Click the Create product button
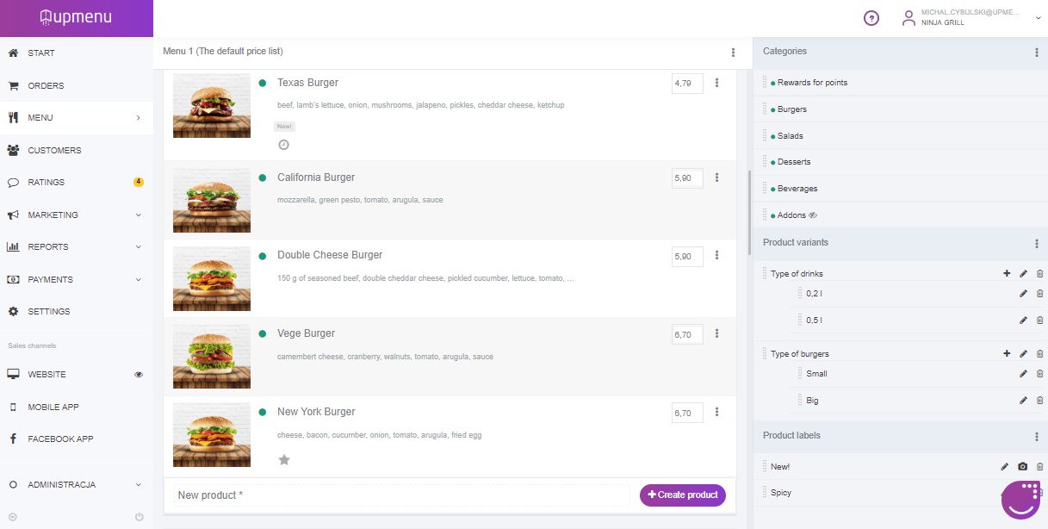The height and width of the screenshot is (529, 1048). (x=682, y=495)
